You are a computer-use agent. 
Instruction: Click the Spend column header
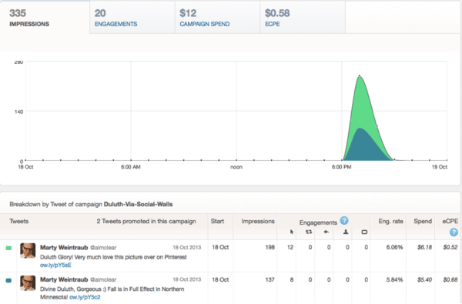click(423, 221)
